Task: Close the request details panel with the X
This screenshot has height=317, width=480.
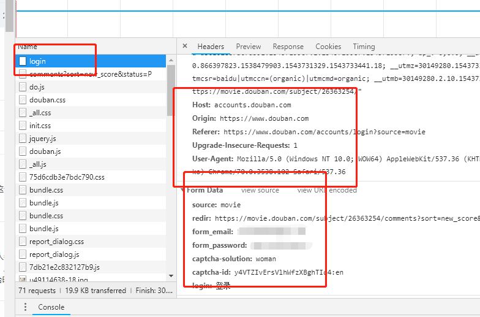Action: 185,46
